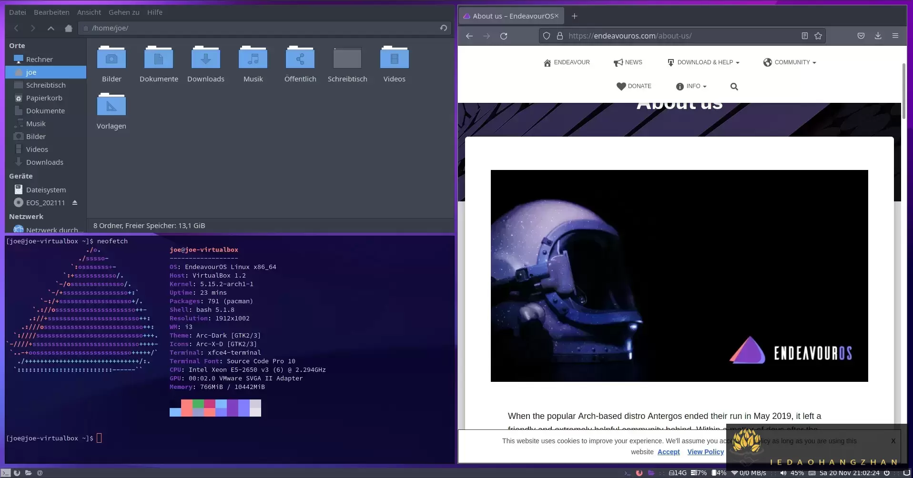Viewport: 913px width, 478px height.
Task: Click the EndeavourOS astronaut banner image
Action: (x=679, y=276)
